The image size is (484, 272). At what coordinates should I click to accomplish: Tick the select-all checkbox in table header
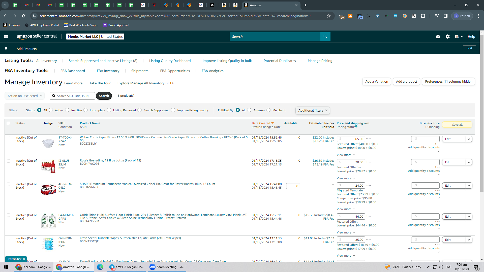(9, 123)
